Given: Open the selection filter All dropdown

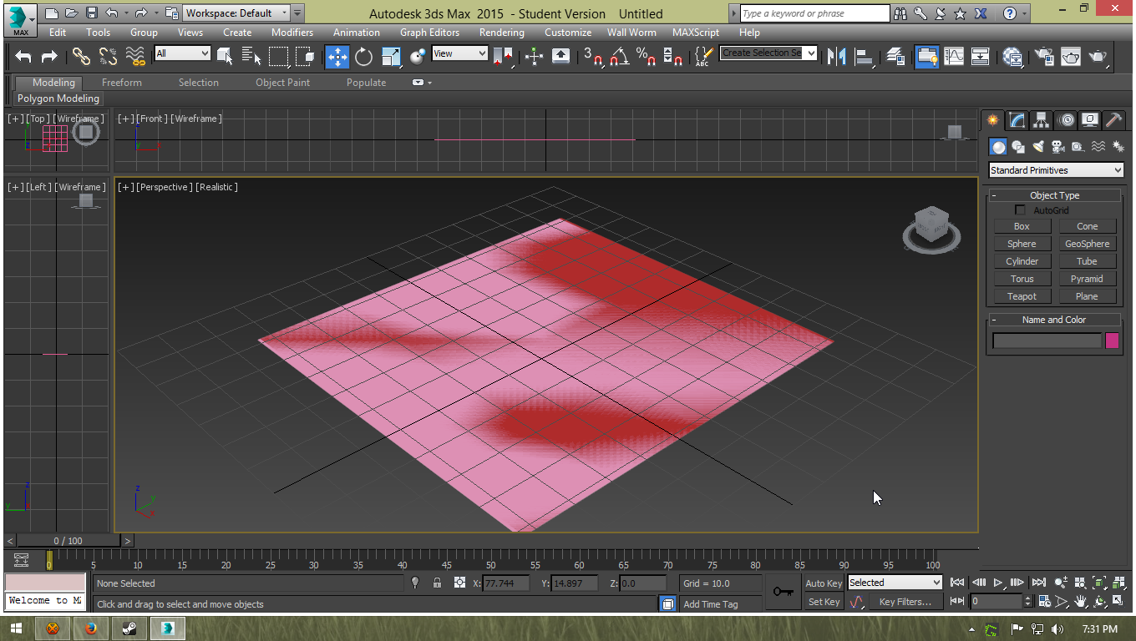Looking at the screenshot, I should pyautogui.click(x=182, y=53).
